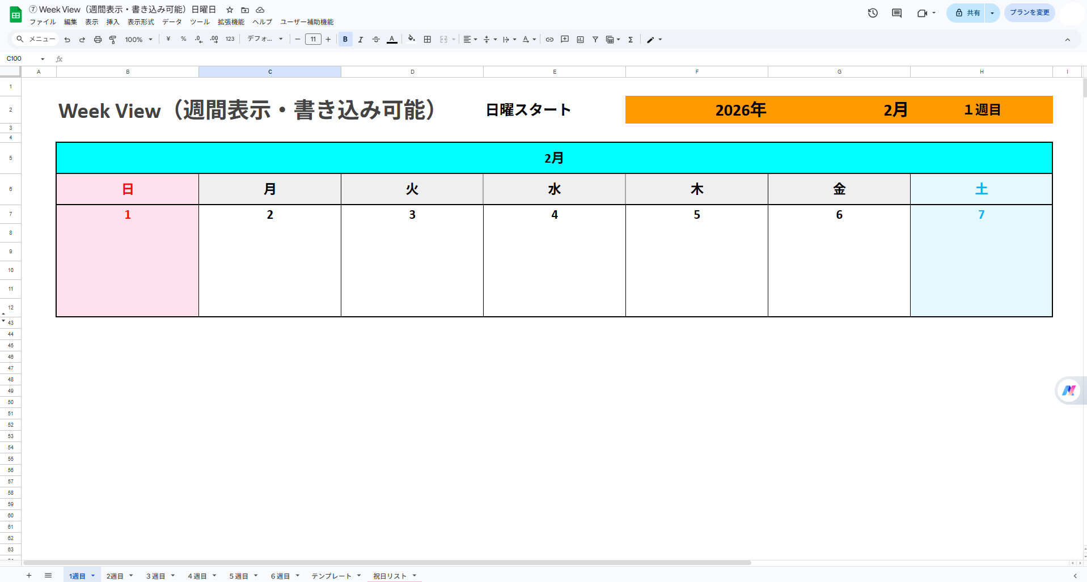Apply strikethrough formatting

click(376, 39)
